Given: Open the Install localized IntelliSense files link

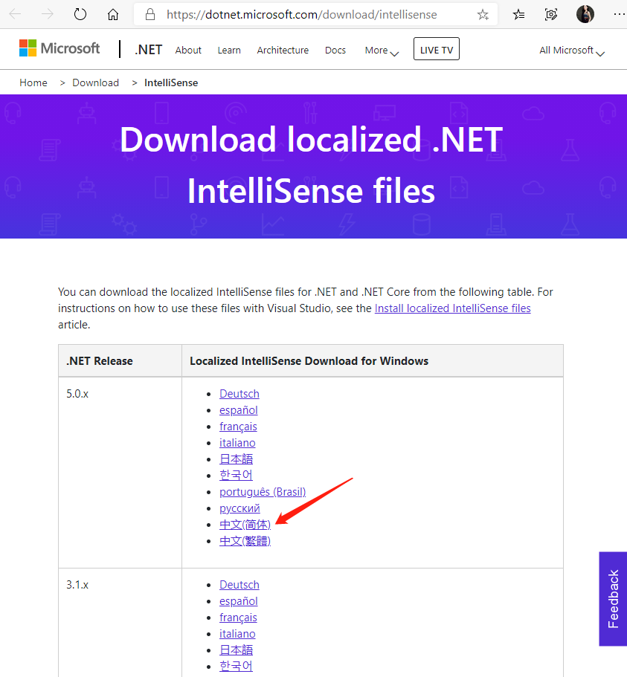Looking at the screenshot, I should [x=452, y=308].
